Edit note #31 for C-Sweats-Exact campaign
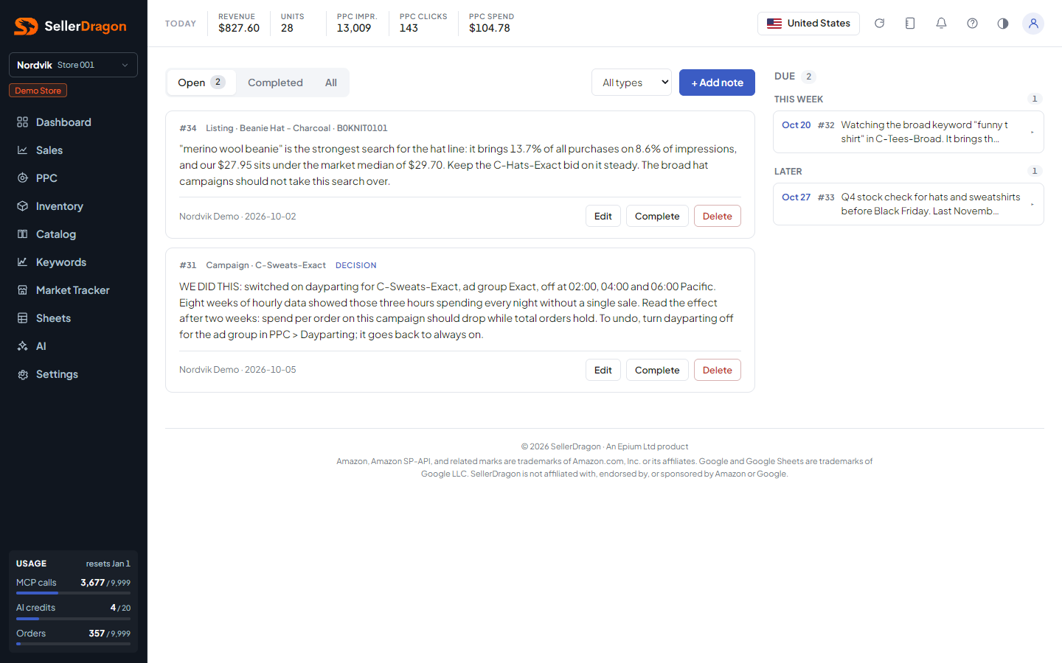The image size is (1062, 663). point(603,370)
